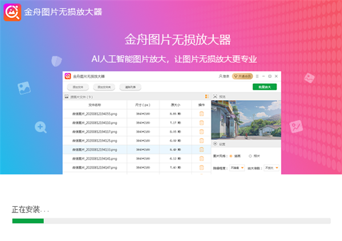Click the login user icon labeled 登录

pyautogui.click(x=223, y=76)
